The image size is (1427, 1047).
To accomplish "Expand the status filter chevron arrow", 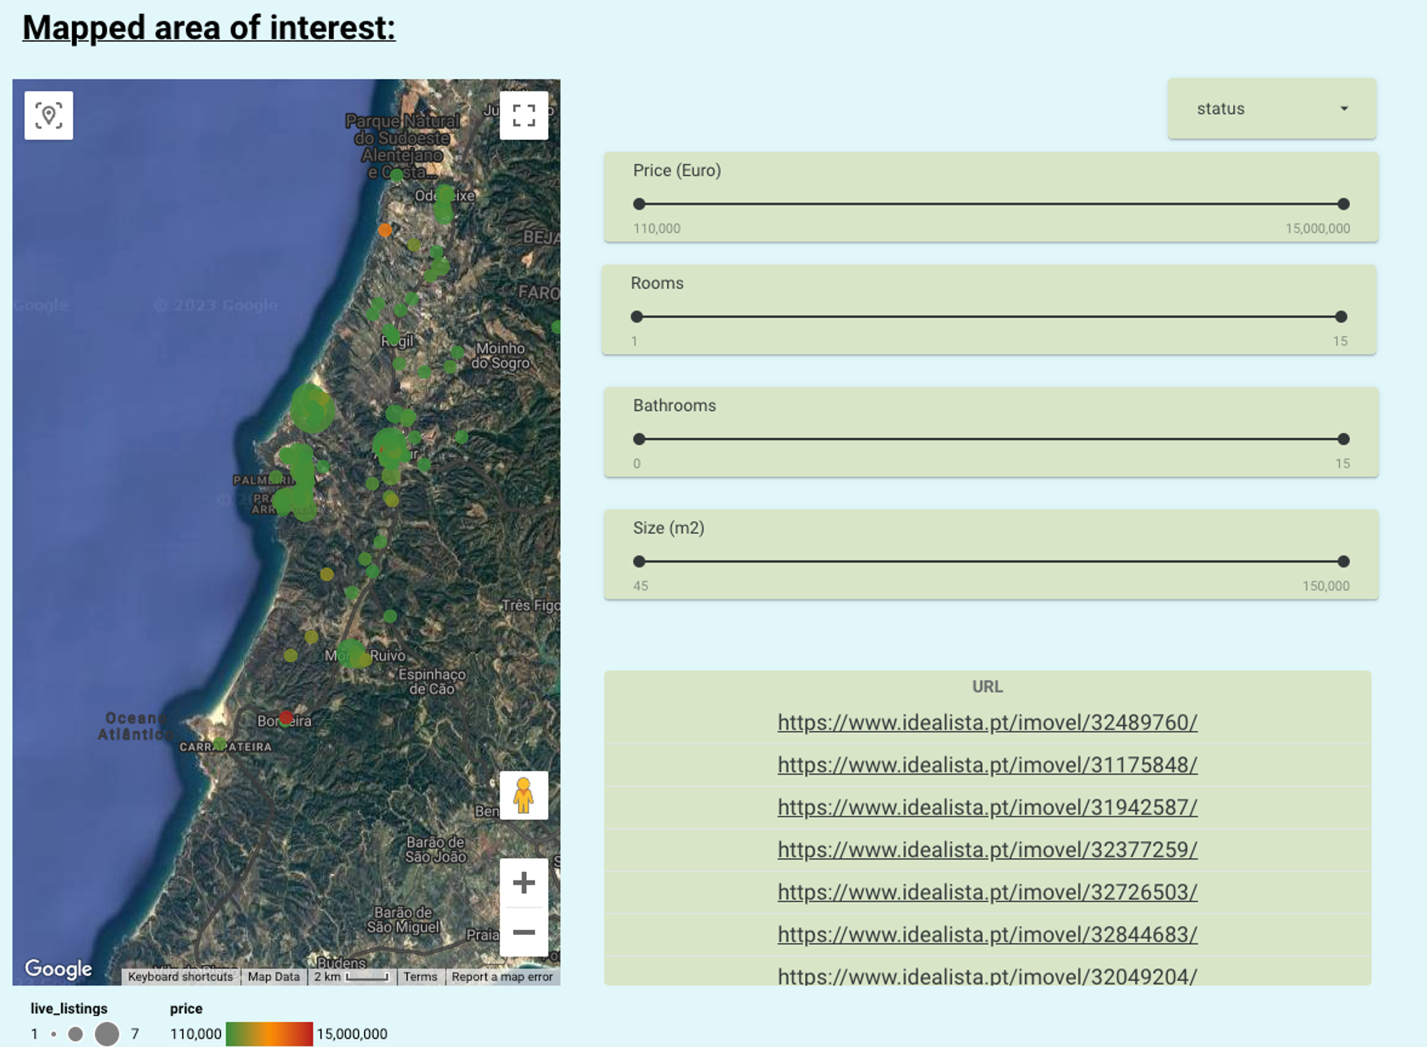I will (1344, 109).
